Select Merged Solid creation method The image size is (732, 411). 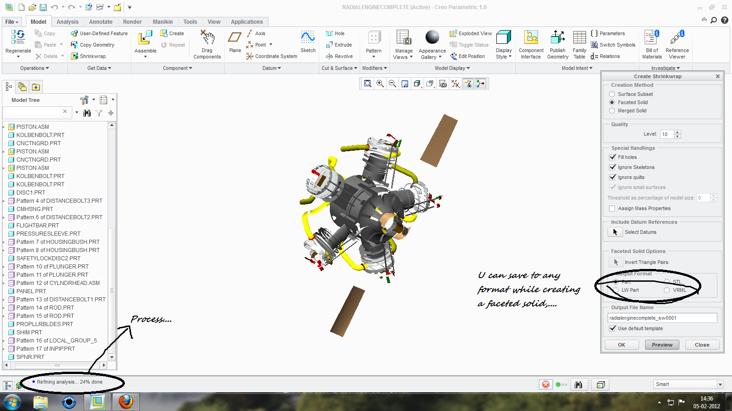point(612,111)
